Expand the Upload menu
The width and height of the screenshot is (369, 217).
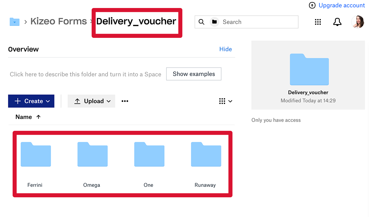tap(91, 101)
